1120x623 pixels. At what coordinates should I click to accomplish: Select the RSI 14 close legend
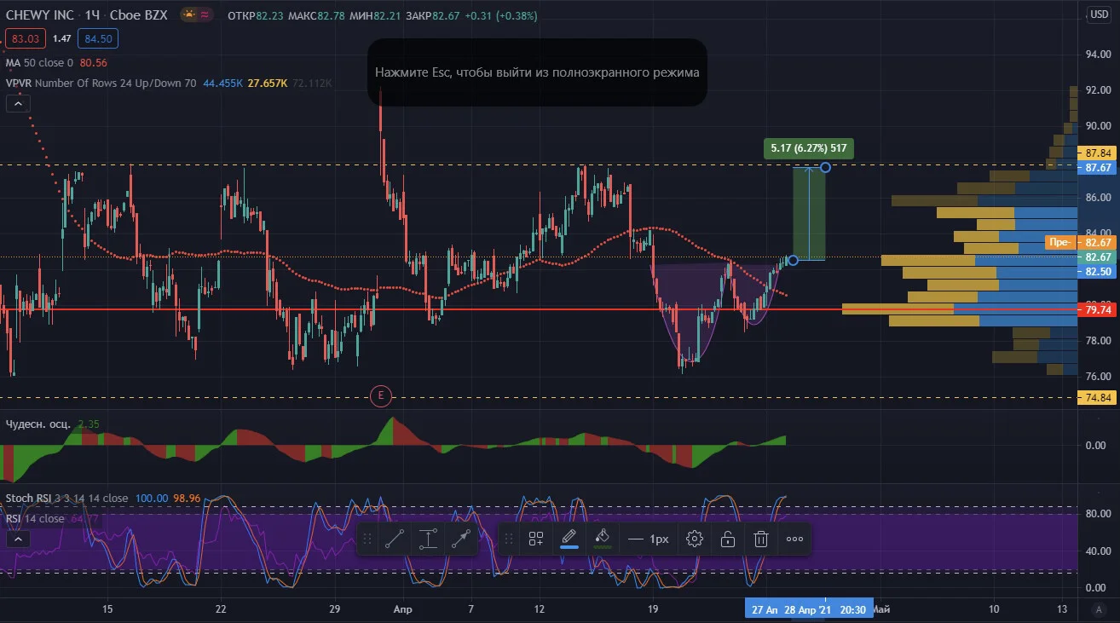pyautogui.click(x=35, y=518)
